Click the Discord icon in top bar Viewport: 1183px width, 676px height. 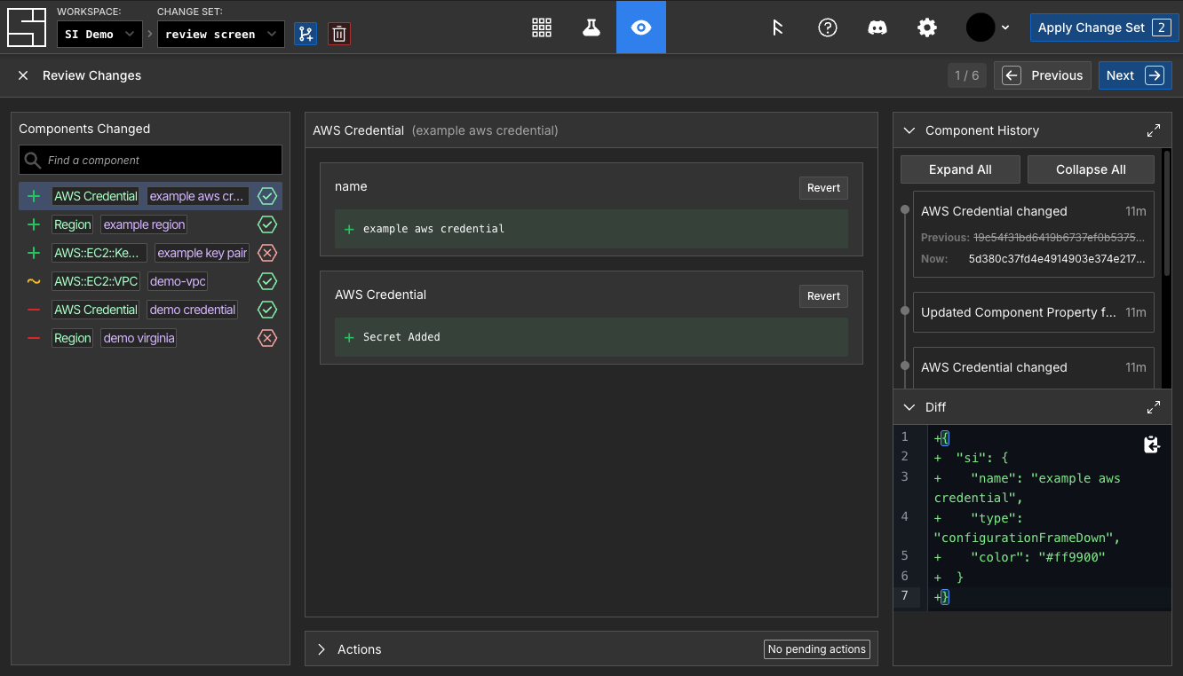tap(877, 28)
